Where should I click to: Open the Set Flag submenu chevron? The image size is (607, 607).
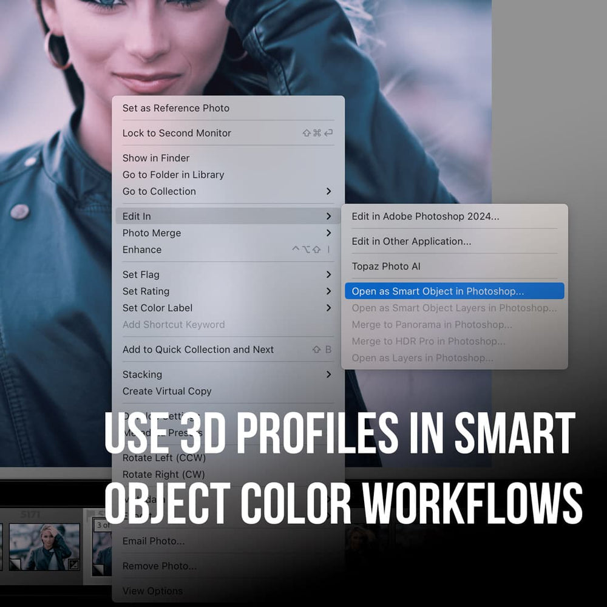pyautogui.click(x=330, y=274)
